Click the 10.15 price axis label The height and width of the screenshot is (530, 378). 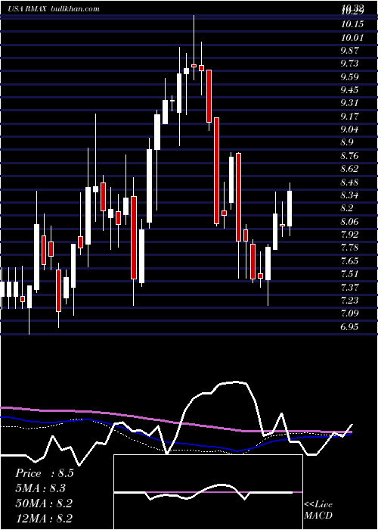[352, 24]
